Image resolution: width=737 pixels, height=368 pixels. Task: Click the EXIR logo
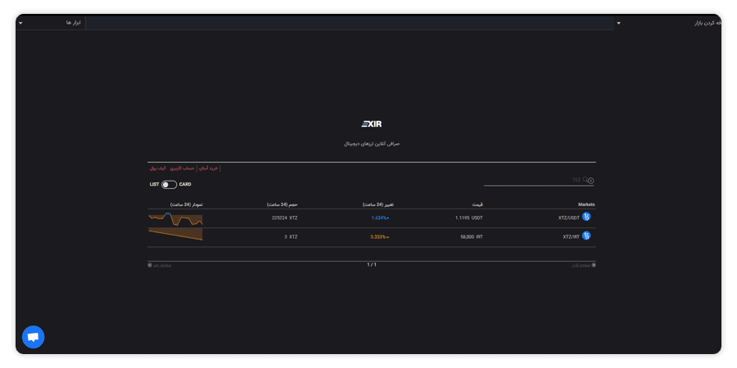[371, 124]
